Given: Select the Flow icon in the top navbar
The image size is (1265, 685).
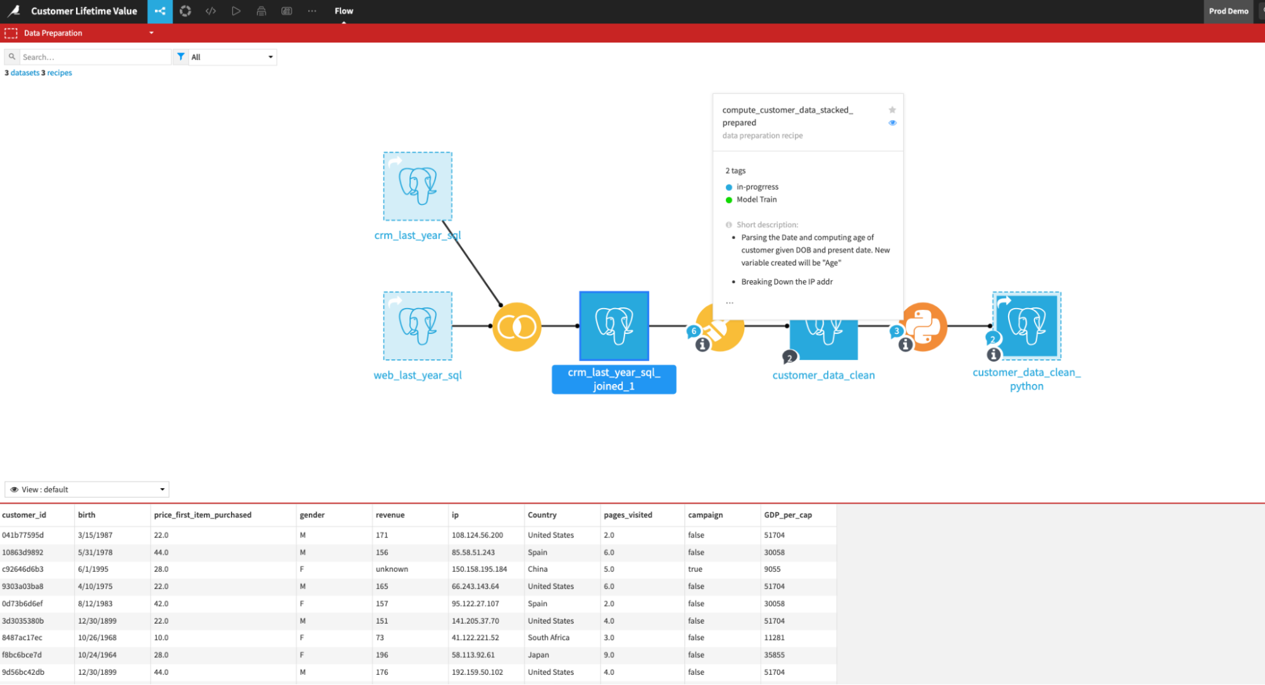Looking at the screenshot, I should (159, 11).
